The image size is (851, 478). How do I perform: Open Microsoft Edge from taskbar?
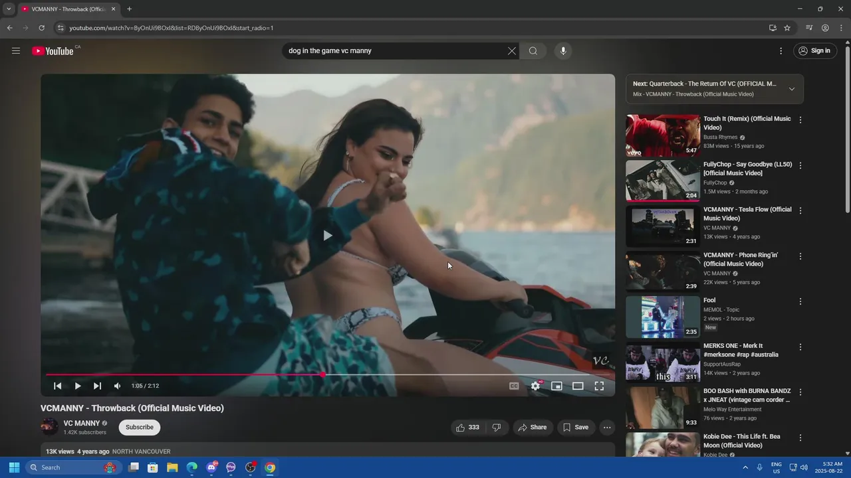[x=191, y=467]
